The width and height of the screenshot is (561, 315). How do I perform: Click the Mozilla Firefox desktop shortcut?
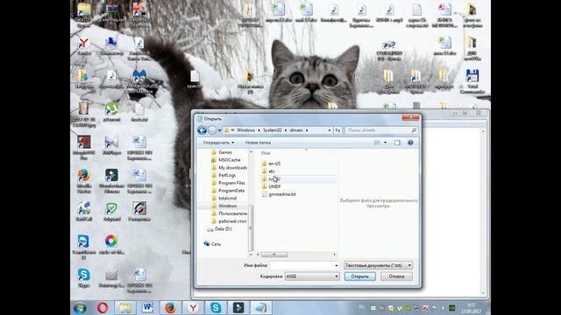pos(84,181)
